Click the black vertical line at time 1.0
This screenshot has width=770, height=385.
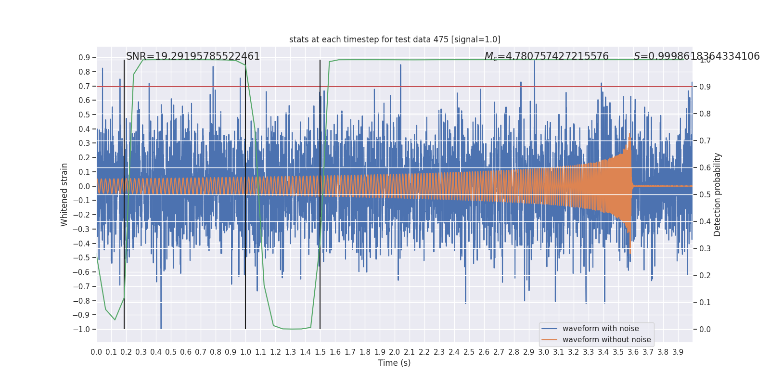245,194
